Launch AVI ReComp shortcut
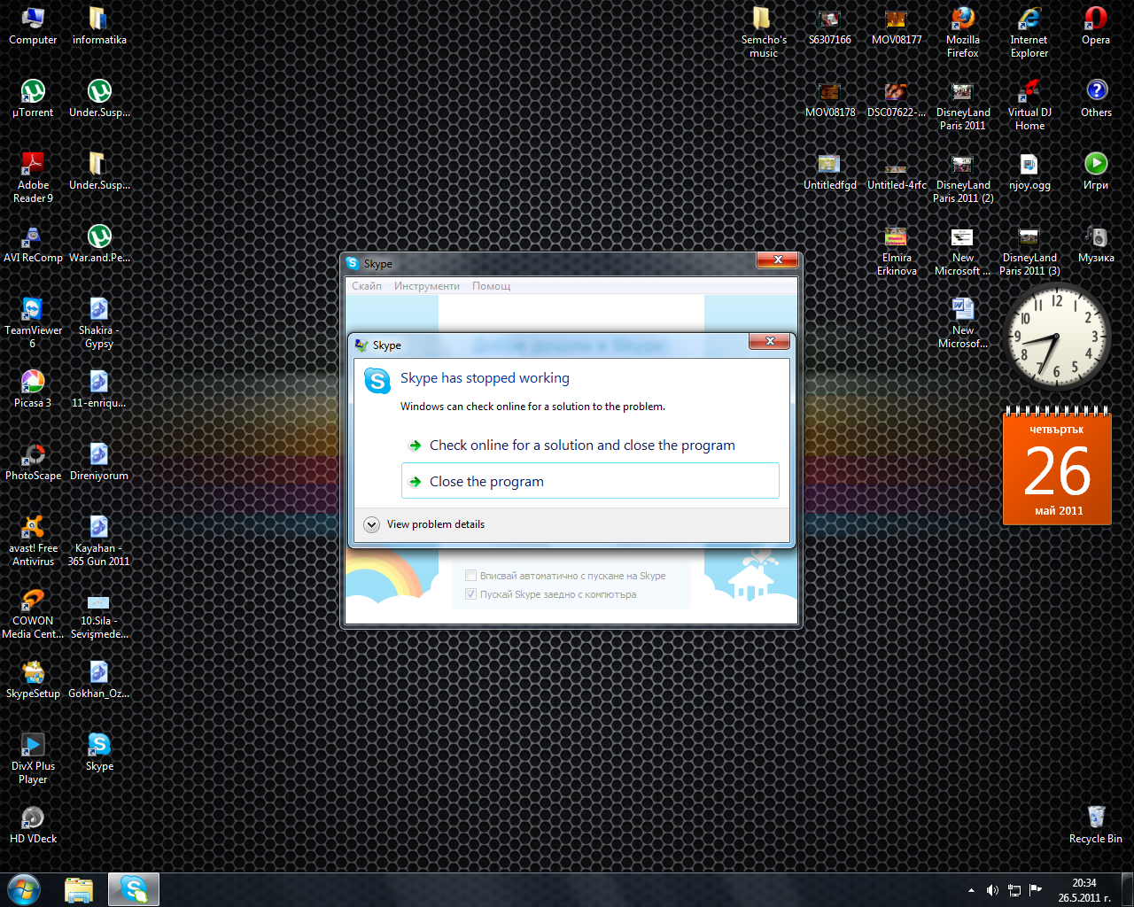The image size is (1134, 907). pos(33,244)
